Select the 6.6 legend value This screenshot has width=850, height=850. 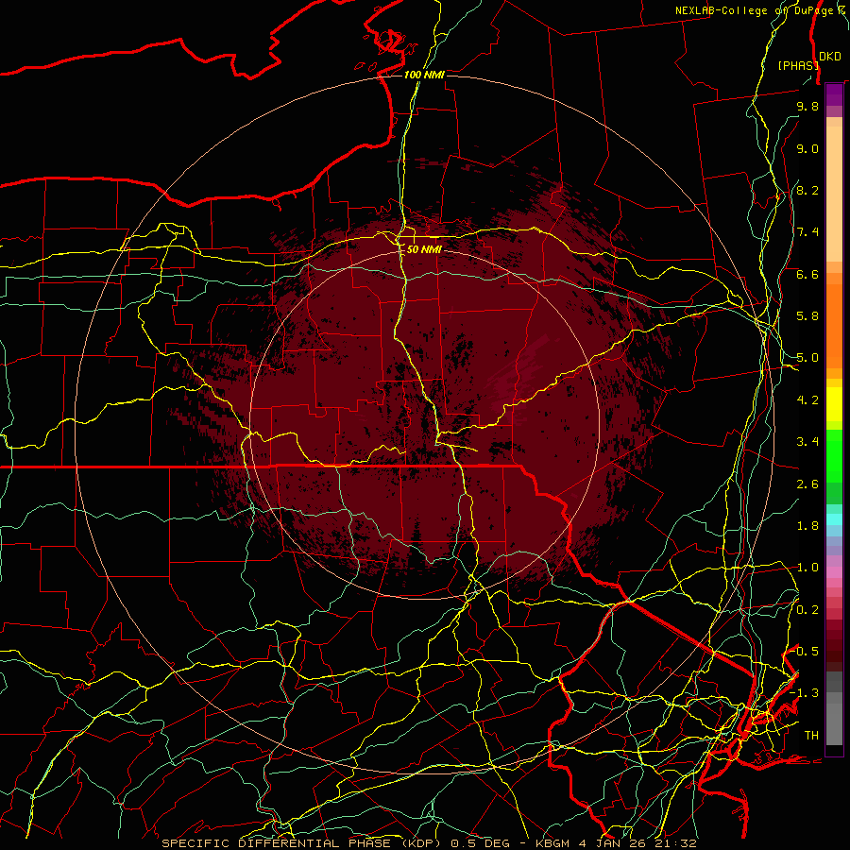(807, 274)
